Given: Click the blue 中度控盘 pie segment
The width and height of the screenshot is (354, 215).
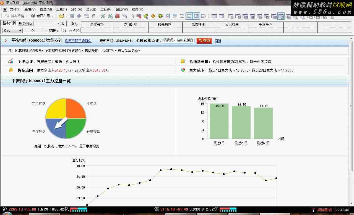Looking at the screenshot, I should pos(56,128).
